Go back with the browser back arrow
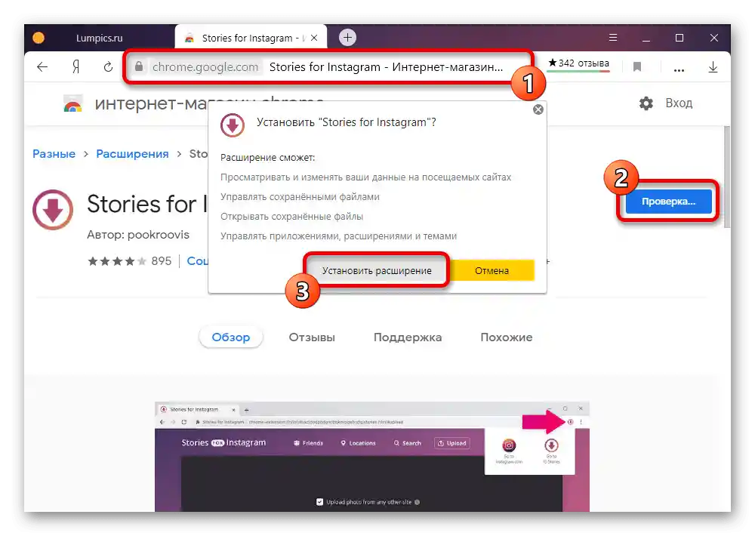Image resolution: width=755 pixels, height=536 pixels. (x=42, y=67)
